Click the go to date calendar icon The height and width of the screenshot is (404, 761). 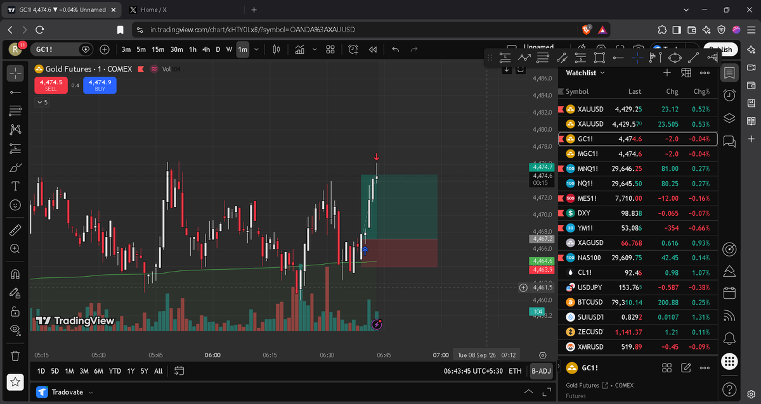[x=179, y=371]
